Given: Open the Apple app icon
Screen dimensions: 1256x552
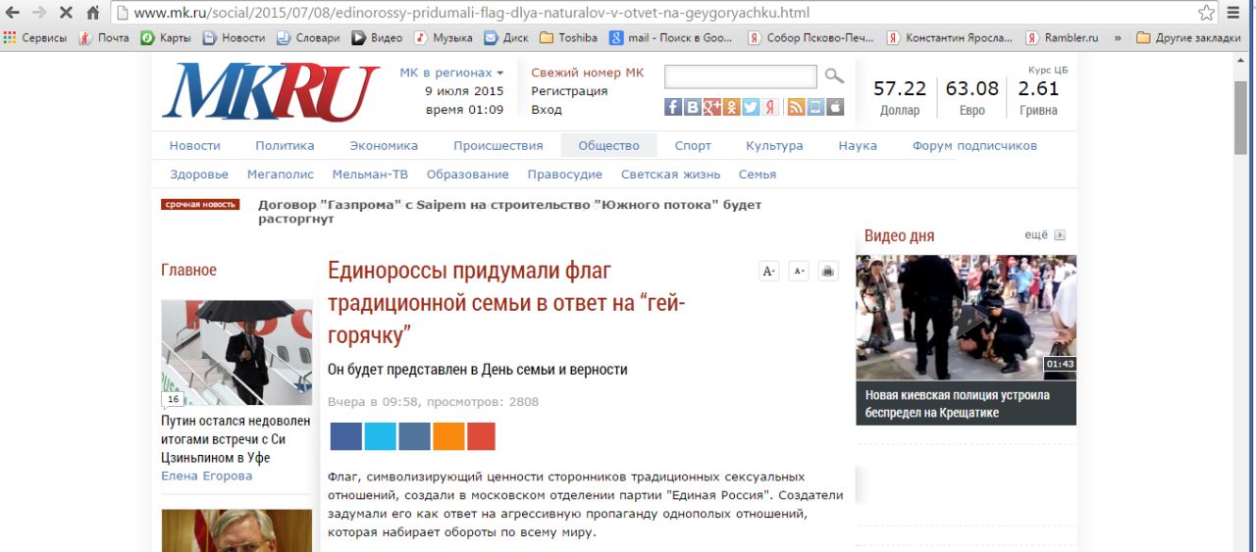Looking at the screenshot, I should [835, 107].
